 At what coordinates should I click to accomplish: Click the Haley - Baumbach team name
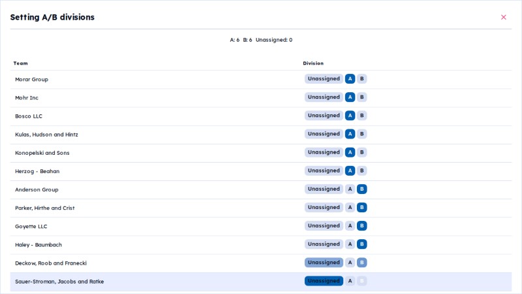pyautogui.click(x=38, y=244)
